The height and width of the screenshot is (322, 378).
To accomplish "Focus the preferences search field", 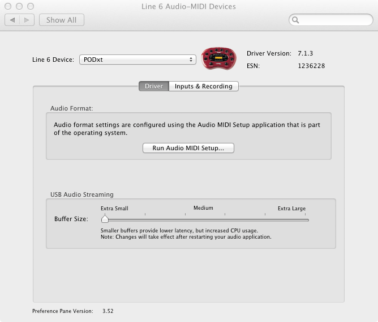I will tap(330, 20).
